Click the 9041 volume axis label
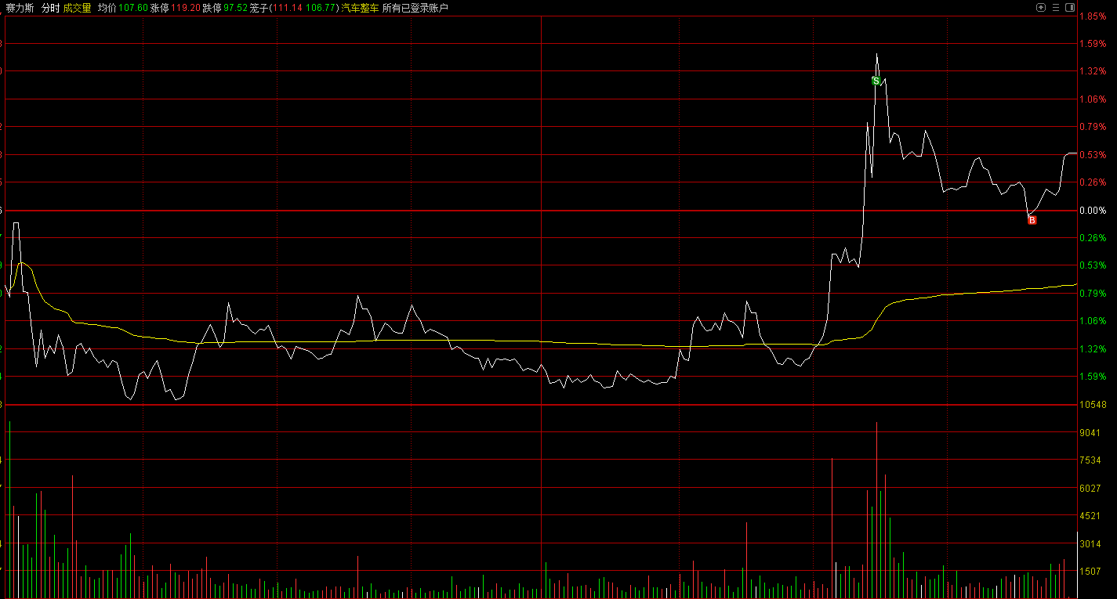Screen dimensions: 1117x599 pyautogui.click(x=1090, y=432)
